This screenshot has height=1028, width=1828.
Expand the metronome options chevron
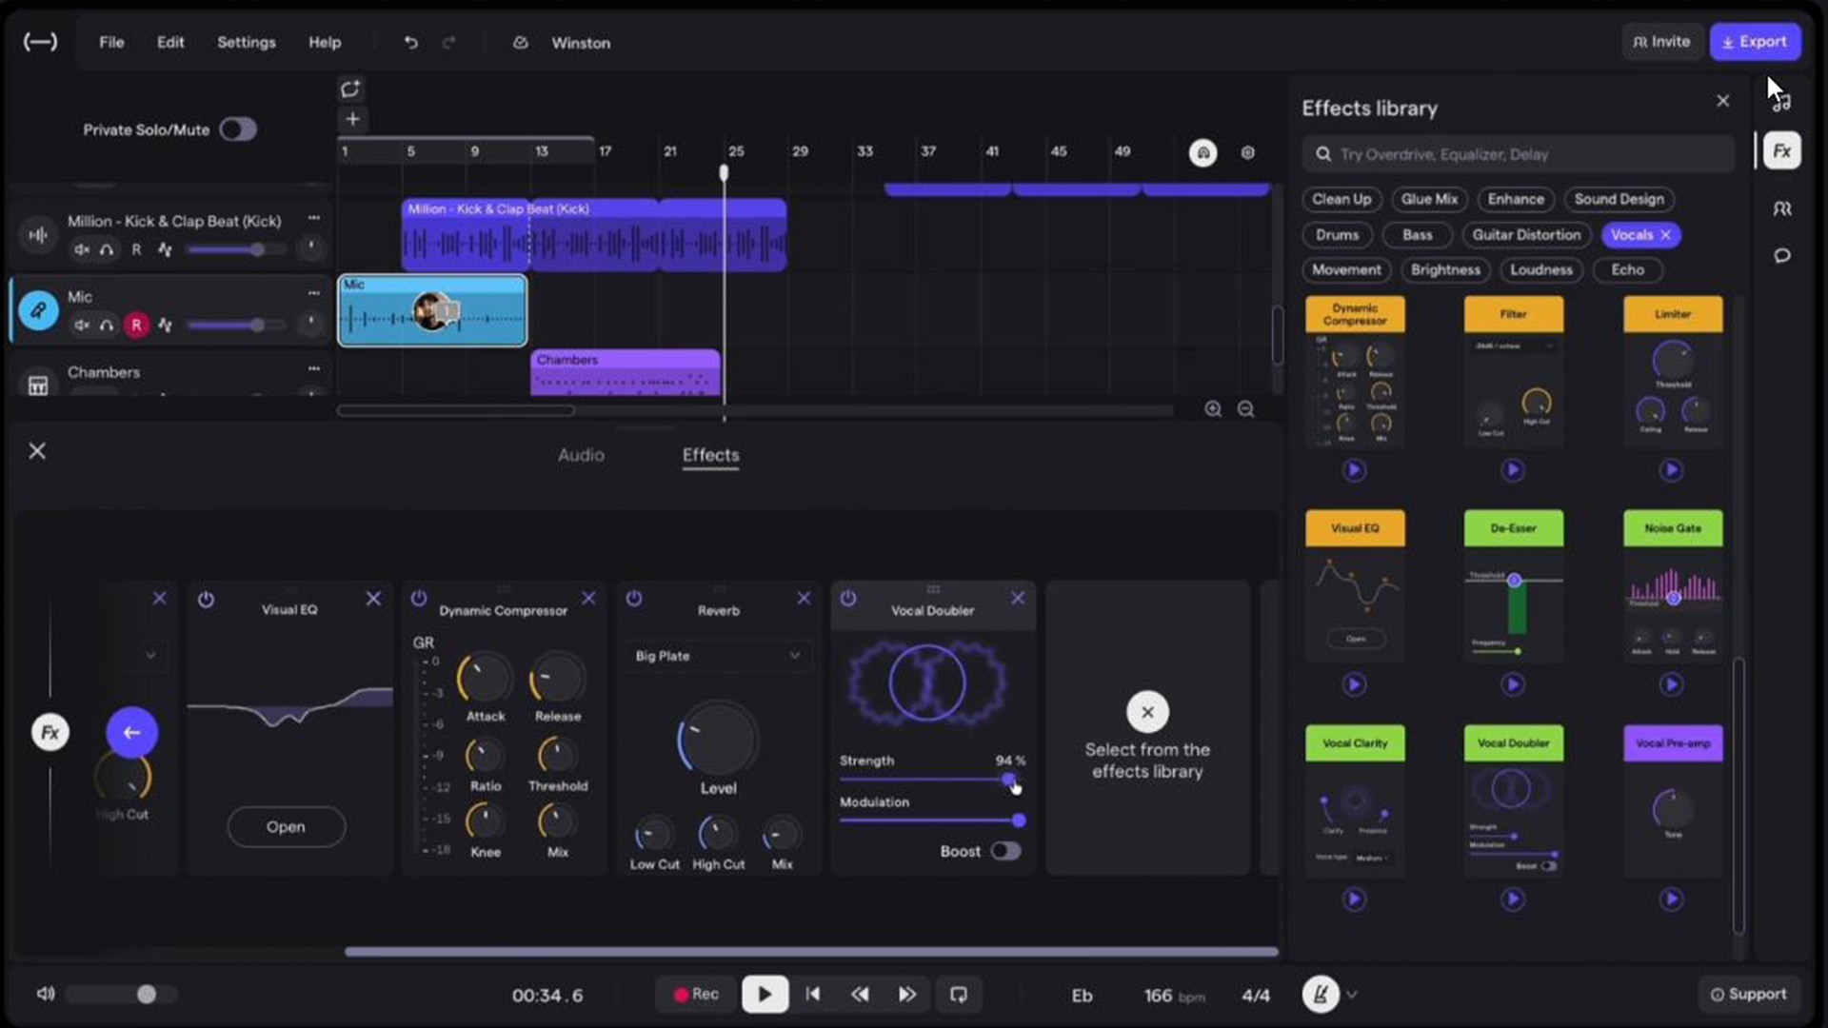click(x=1352, y=995)
